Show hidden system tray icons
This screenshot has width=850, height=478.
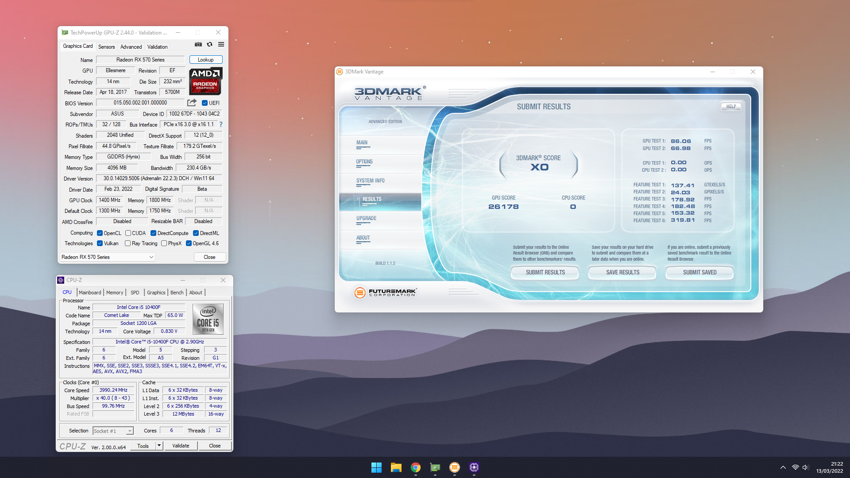[x=783, y=467]
